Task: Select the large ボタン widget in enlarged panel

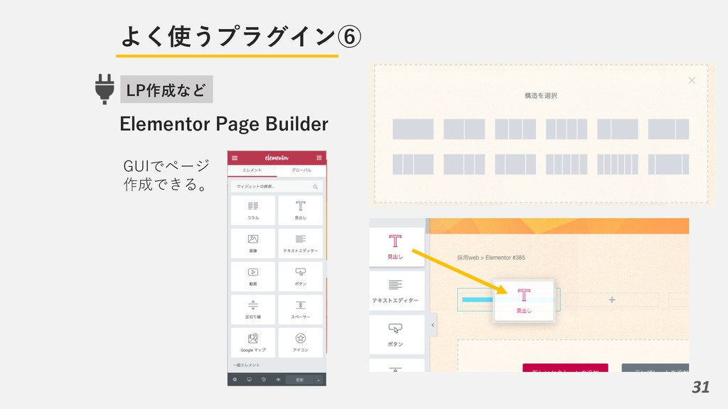Action: tap(397, 334)
